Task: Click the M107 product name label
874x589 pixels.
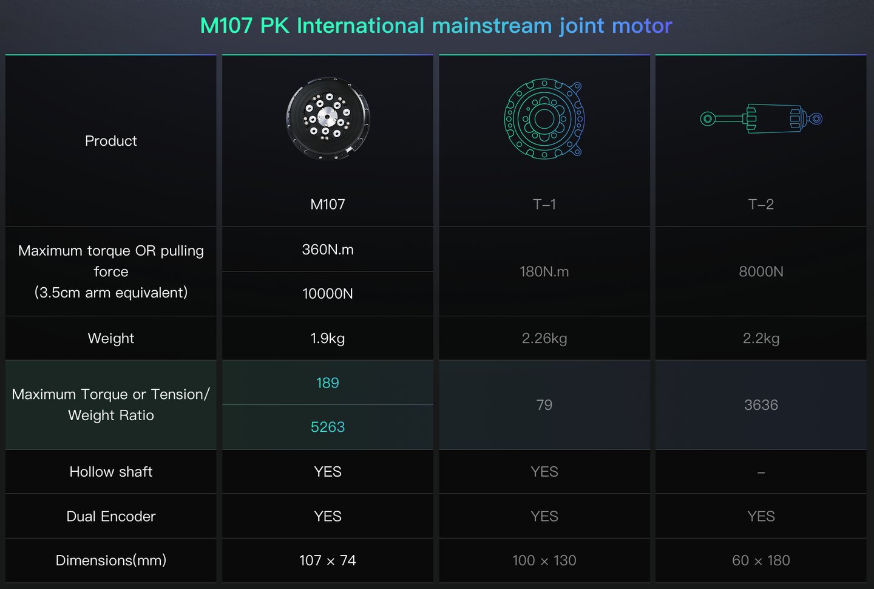Action: point(328,204)
